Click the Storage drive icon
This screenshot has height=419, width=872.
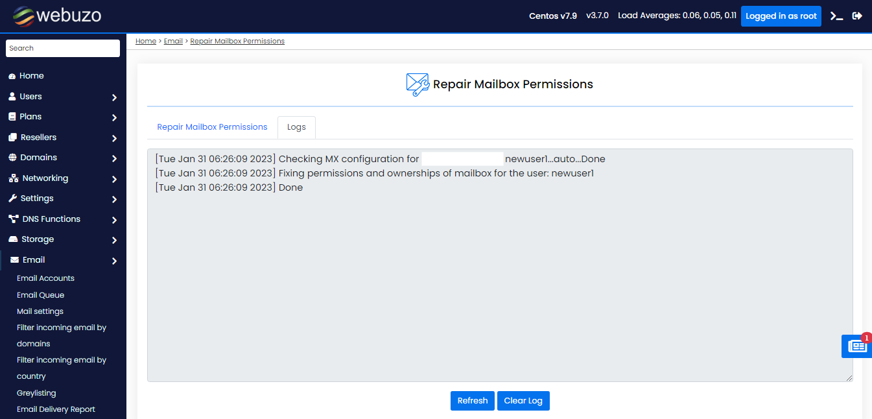pos(13,239)
